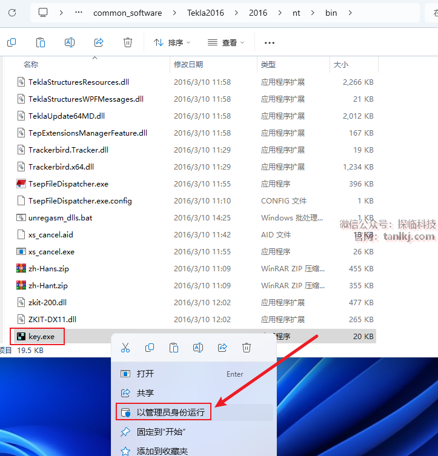Screen dimensions: 438x456
Task: Click the delete trash icon in toolbar
Action: coord(128,42)
